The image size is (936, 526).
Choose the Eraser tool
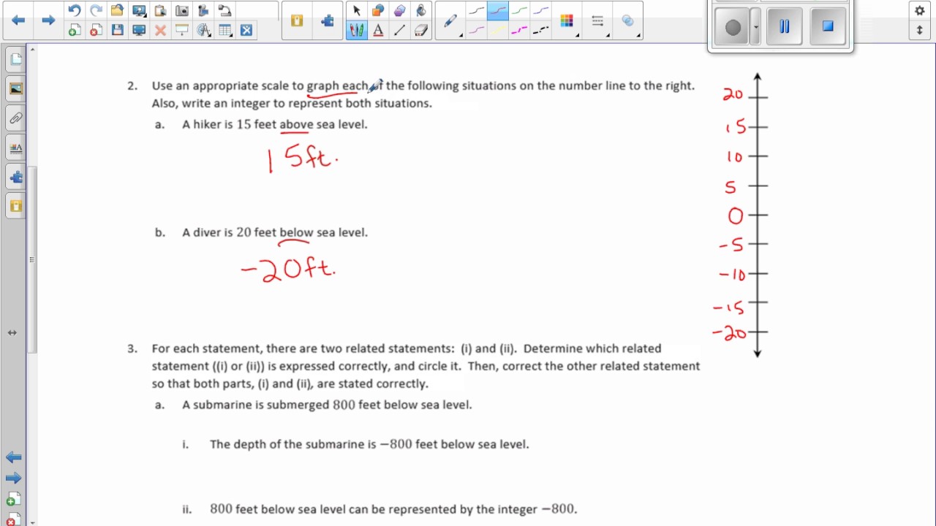click(x=420, y=30)
